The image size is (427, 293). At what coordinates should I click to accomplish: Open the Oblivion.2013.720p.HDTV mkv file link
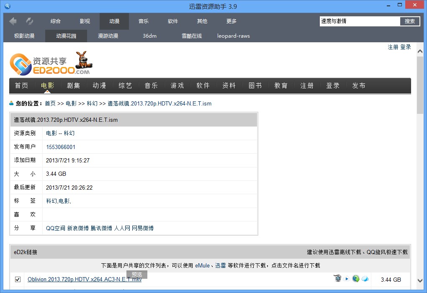point(85,279)
